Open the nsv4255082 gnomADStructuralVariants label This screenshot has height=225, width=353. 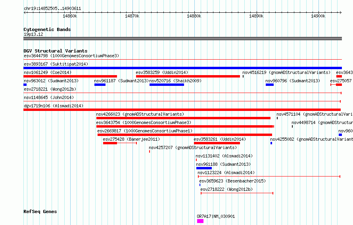click(x=312, y=139)
